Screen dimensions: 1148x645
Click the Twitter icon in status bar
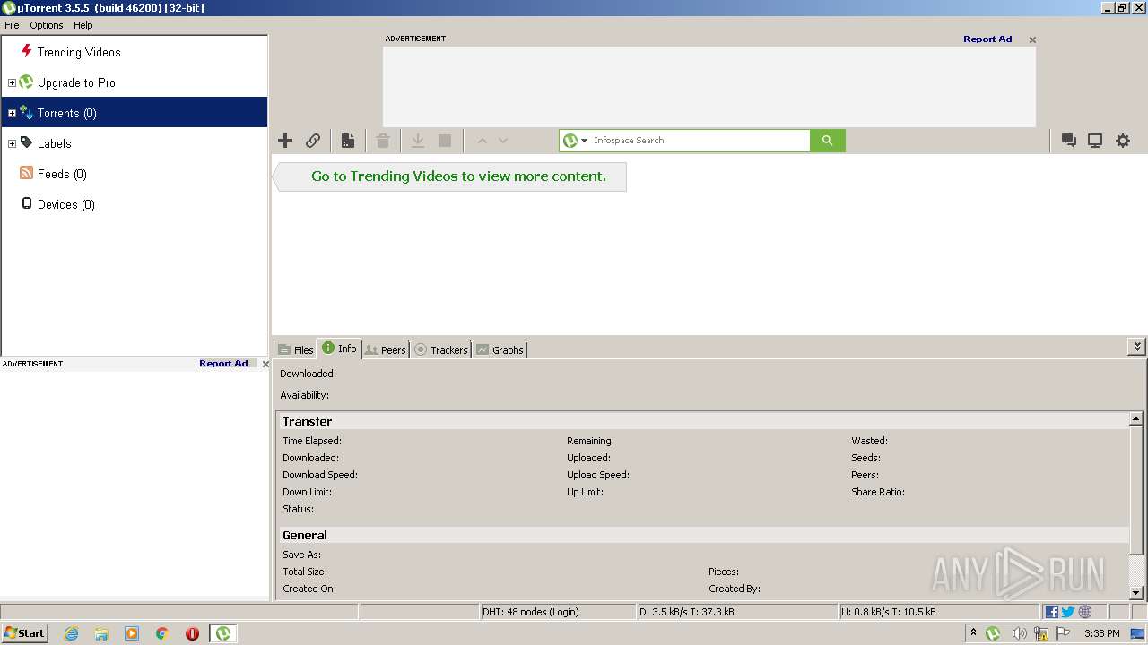pos(1067,612)
